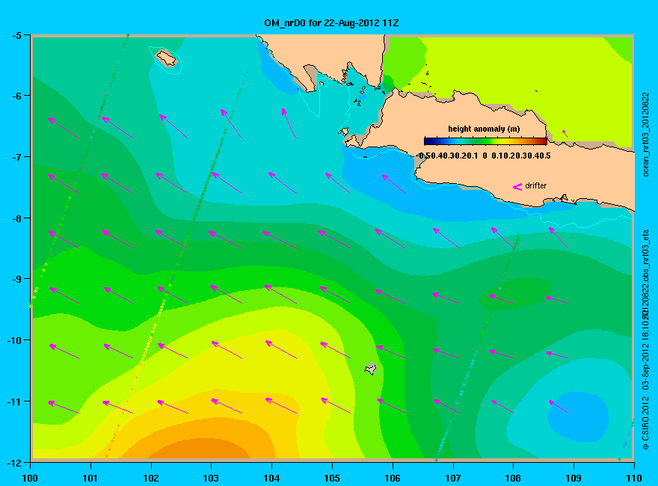Click the x-axis longitude label 105
The width and height of the screenshot is (658, 486).
coord(332,478)
